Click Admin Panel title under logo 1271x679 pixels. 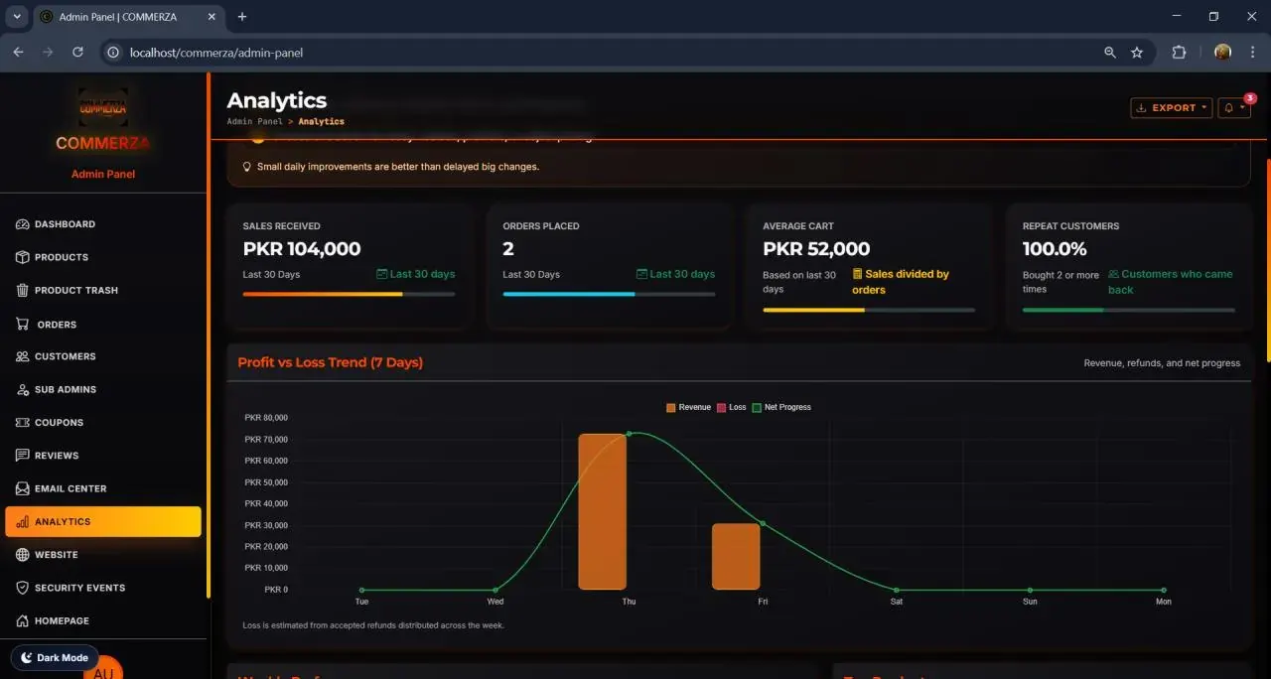click(103, 174)
